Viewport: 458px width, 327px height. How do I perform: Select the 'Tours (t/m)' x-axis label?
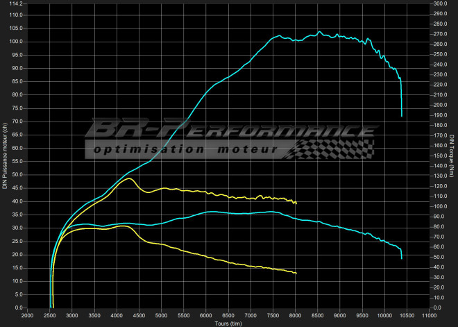click(228, 323)
